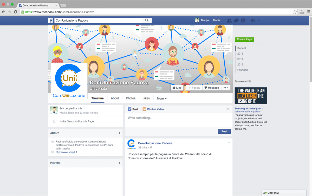Jump to 2013 in the page timeline
The width and height of the screenshot is (312, 196).
(x=240, y=64)
